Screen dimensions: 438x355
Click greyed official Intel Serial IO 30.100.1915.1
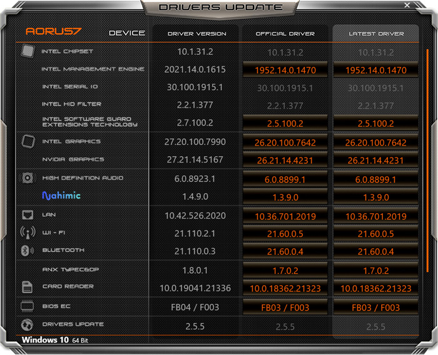click(x=285, y=88)
